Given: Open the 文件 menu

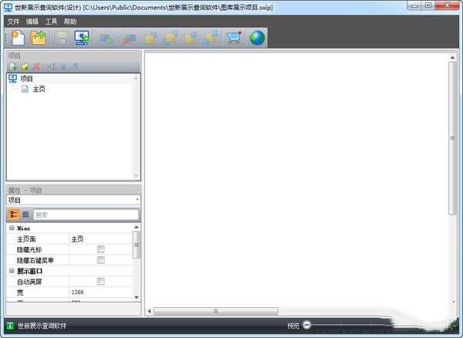Looking at the screenshot, I should point(13,22).
